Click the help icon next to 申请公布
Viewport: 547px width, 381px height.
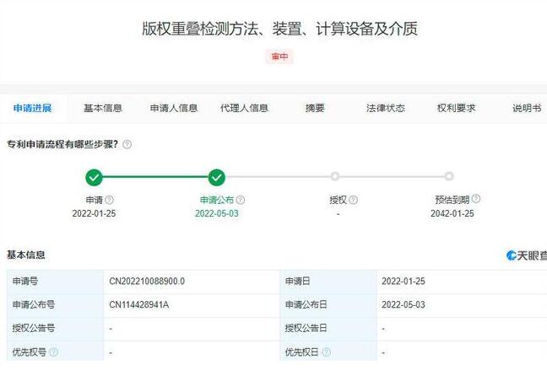(x=241, y=200)
